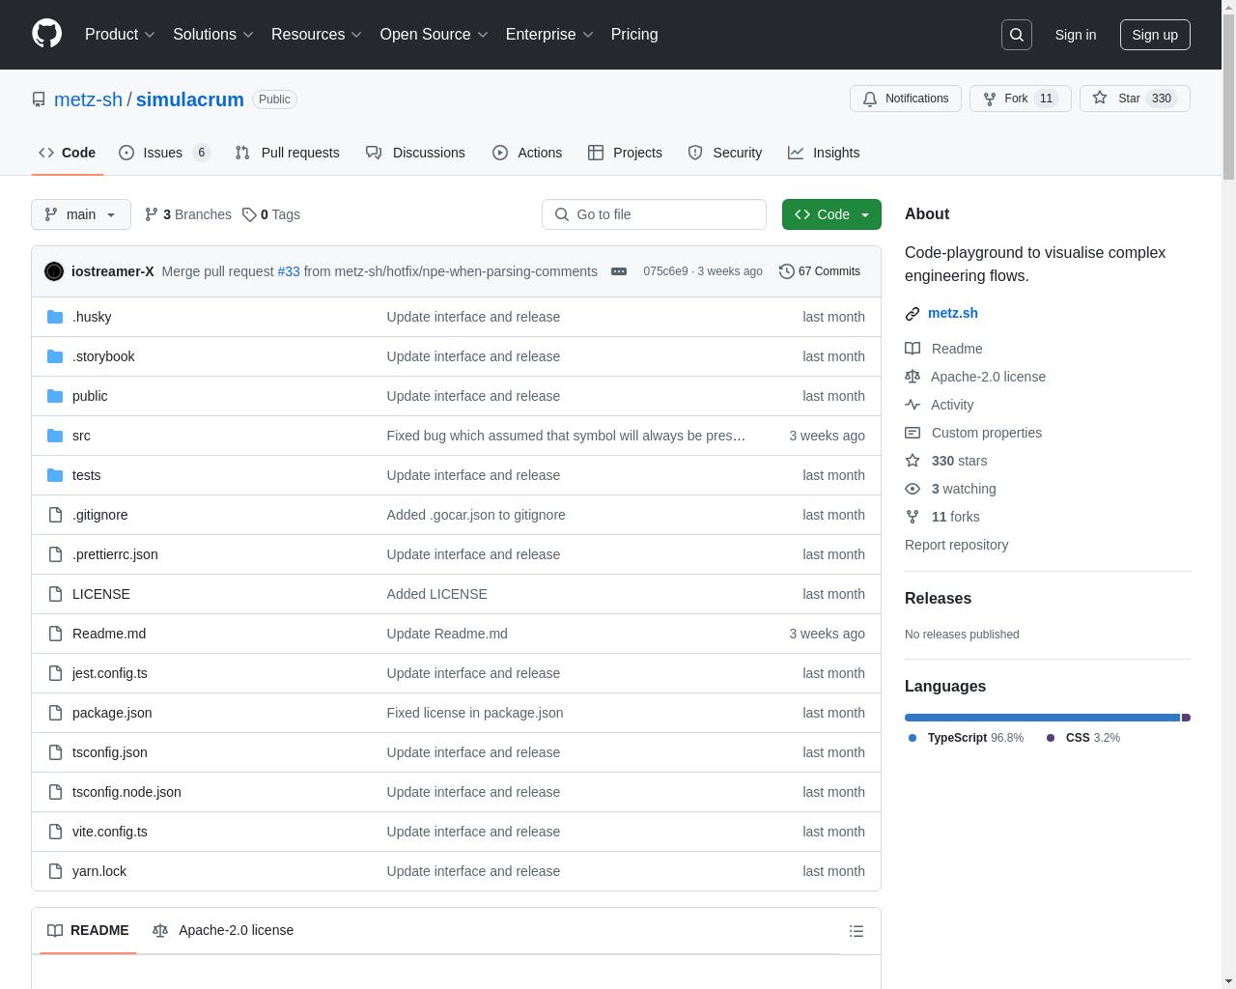Open commit history clock icon
The width and height of the screenshot is (1236, 989).
tap(787, 271)
